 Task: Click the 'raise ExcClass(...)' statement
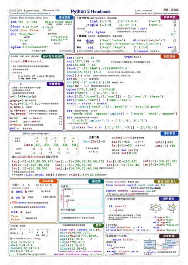click(x=125, y=240)
